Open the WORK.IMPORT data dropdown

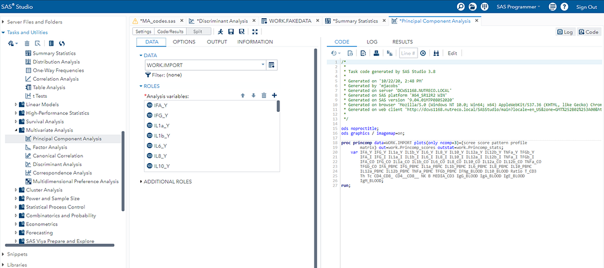262,65
